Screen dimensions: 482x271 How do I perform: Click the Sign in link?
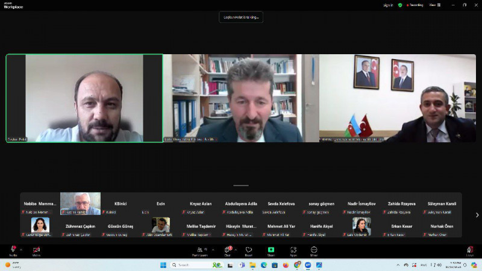388,5
